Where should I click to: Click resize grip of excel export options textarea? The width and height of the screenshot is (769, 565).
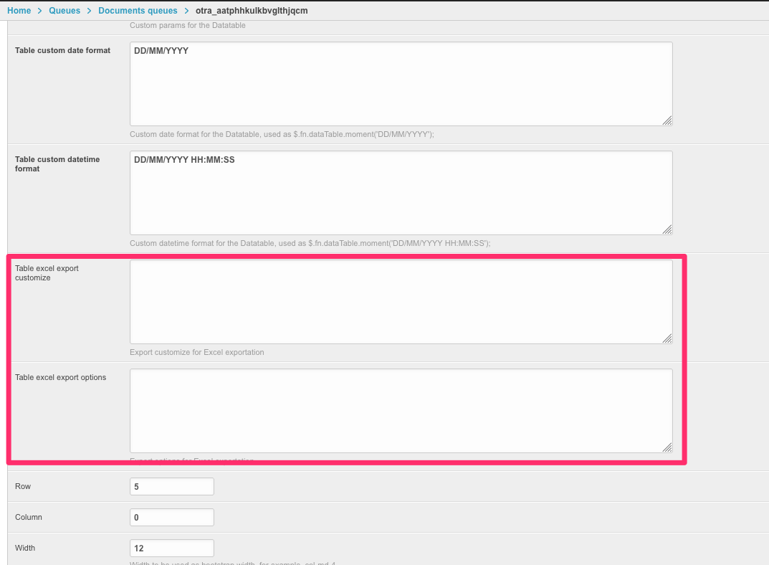pyautogui.click(x=667, y=447)
